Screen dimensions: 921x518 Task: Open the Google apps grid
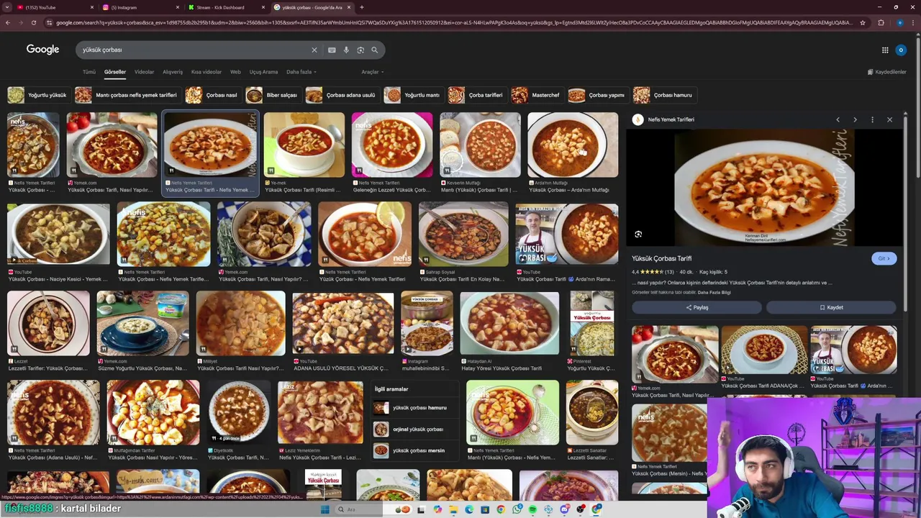pos(885,50)
